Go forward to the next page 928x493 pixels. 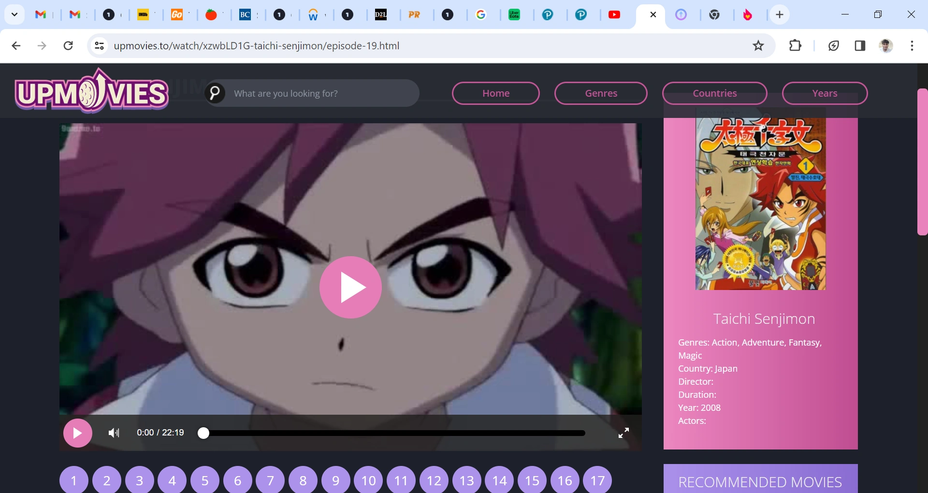(42, 46)
